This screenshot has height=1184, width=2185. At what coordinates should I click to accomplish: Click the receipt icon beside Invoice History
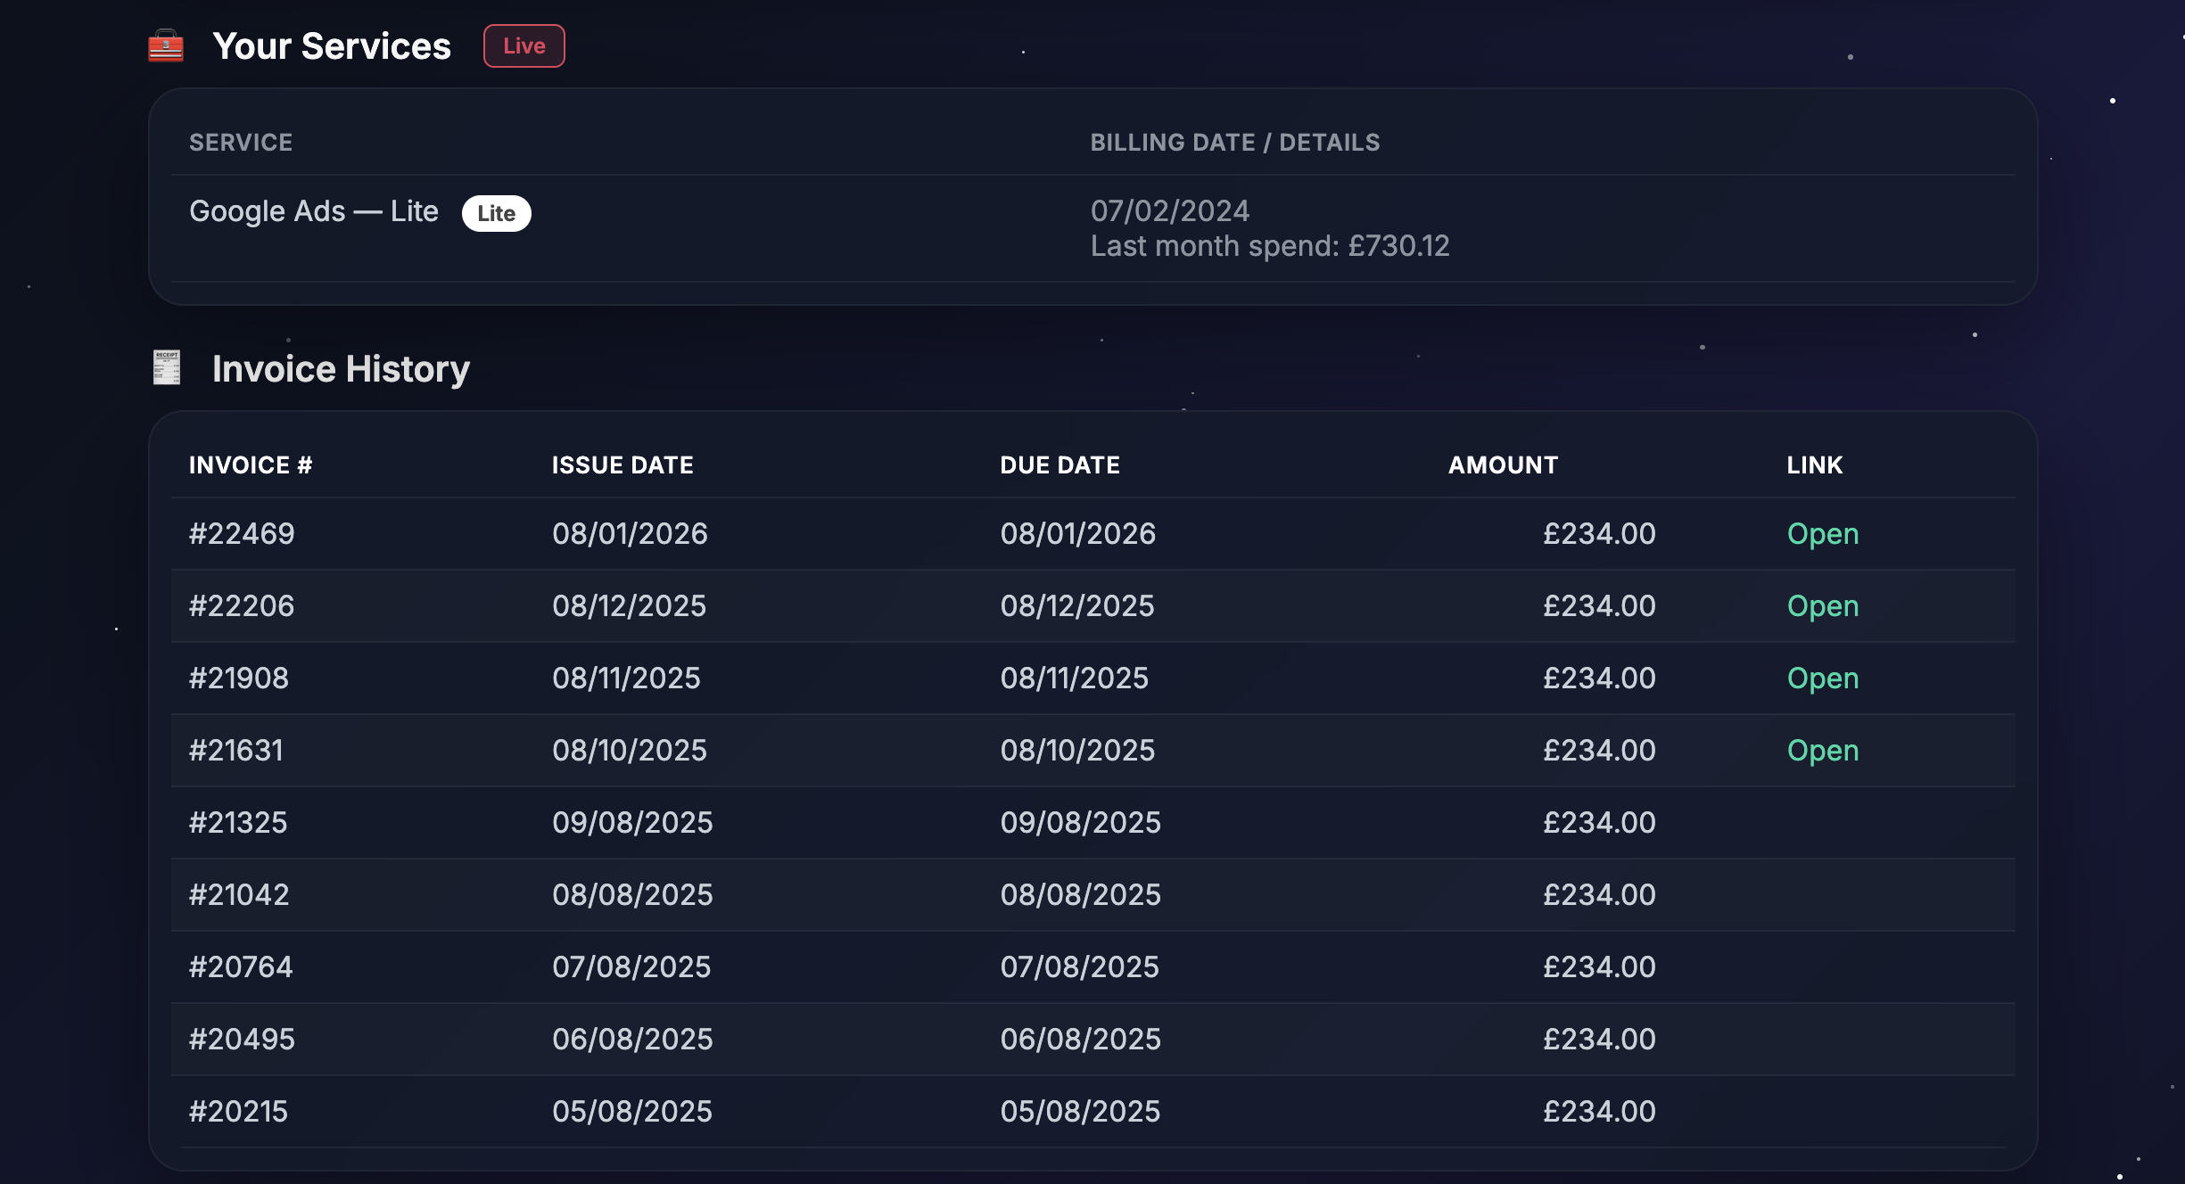[165, 367]
